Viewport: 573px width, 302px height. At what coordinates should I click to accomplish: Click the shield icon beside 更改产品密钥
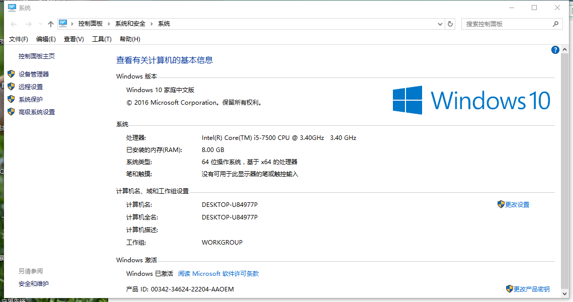[x=510, y=289]
